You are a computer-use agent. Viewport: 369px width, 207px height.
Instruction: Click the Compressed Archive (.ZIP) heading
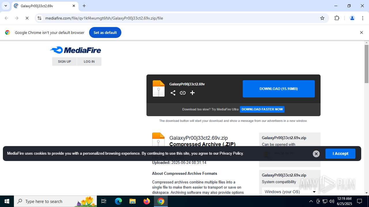point(202,144)
